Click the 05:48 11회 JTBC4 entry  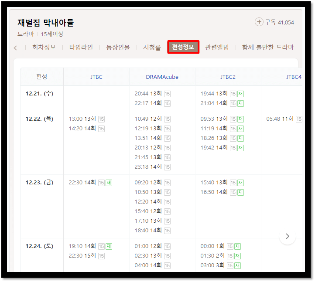(284, 119)
